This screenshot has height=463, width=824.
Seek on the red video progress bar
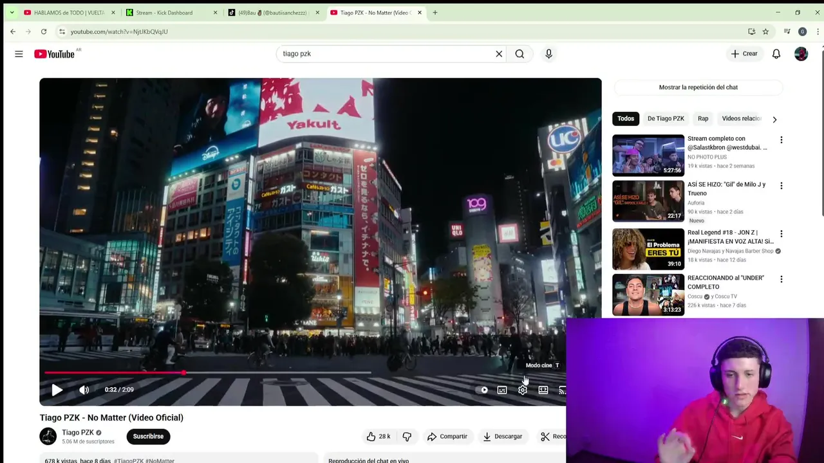click(x=207, y=373)
